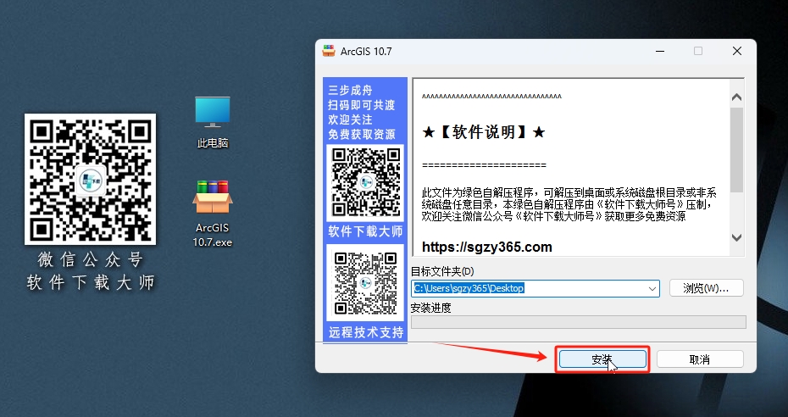The height and width of the screenshot is (417, 788).
Task: Click the upper QR code in sidebar
Action: (x=365, y=182)
